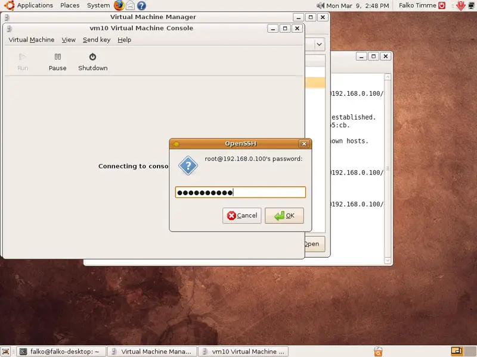Open the Virtual Machine menu
The width and height of the screenshot is (477, 357).
tap(32, 40)
